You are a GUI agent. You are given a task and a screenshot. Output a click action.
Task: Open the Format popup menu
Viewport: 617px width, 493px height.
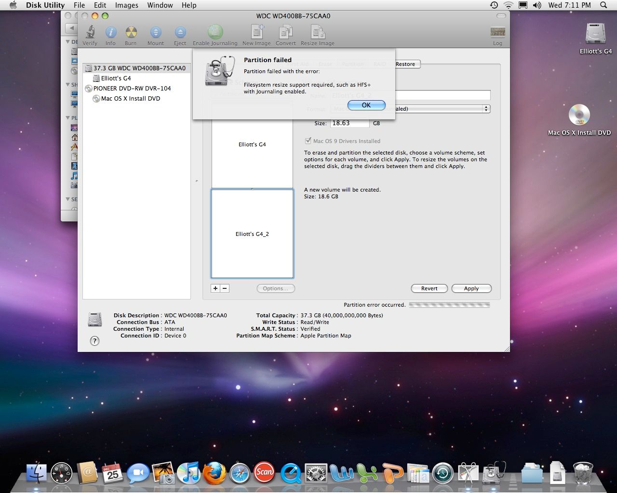[411, 109]
